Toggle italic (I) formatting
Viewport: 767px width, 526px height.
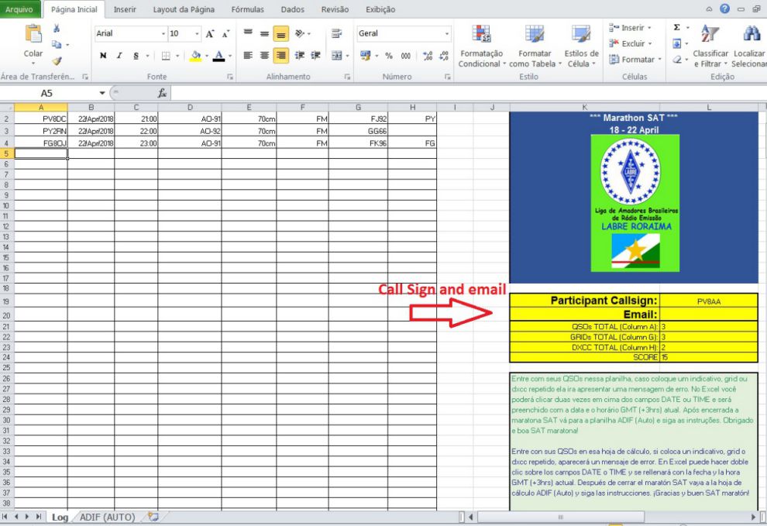tap(119, 56)
